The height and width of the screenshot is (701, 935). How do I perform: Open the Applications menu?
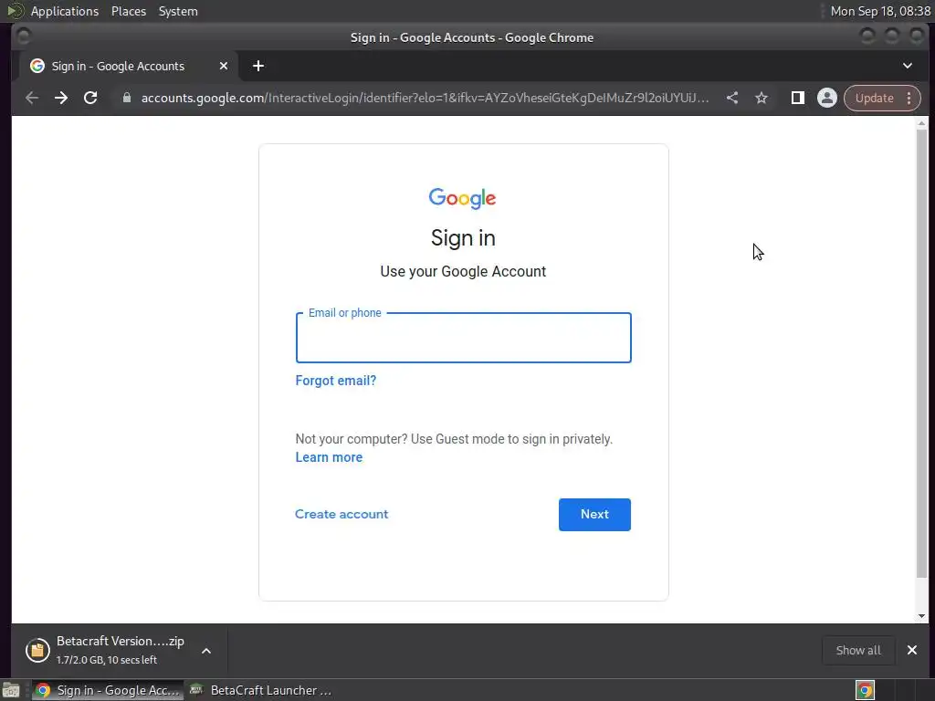click(65, 11)
